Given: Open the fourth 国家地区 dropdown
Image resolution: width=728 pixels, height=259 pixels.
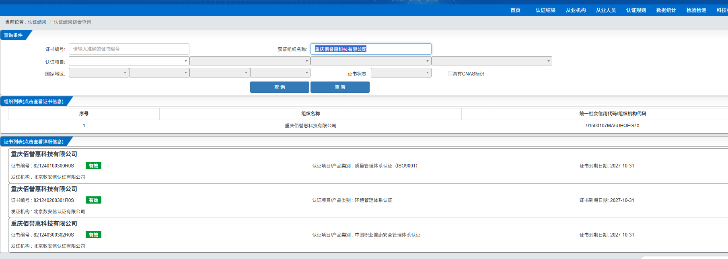Looking at the screenshot, I should click(280, 73).
